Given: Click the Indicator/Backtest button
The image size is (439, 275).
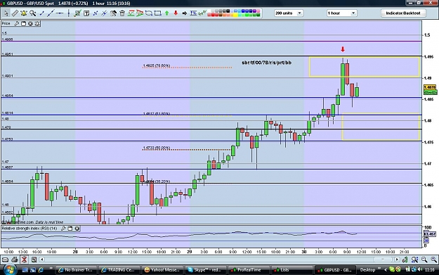Looking at the screenshot, I should coord(403,13).
